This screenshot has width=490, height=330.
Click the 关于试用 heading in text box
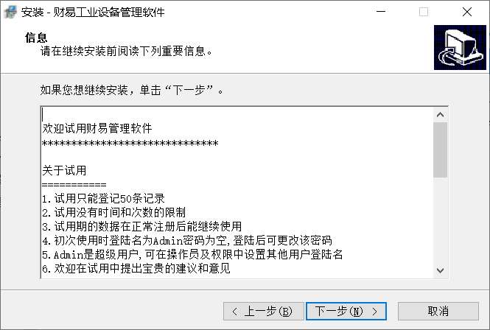pos(64,171)
